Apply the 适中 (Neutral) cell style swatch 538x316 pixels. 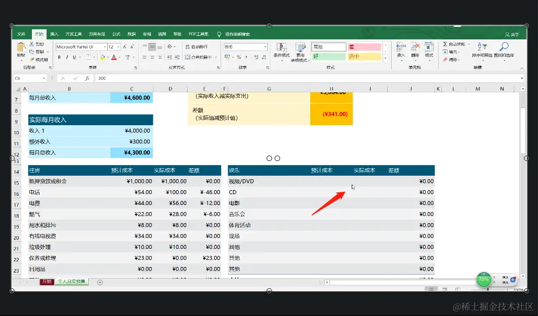tap(364, 57)
